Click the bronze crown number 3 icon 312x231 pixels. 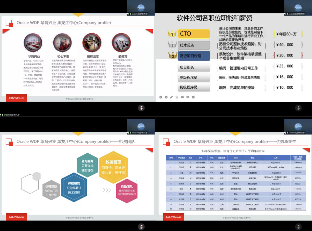click(x=172, y=56)
